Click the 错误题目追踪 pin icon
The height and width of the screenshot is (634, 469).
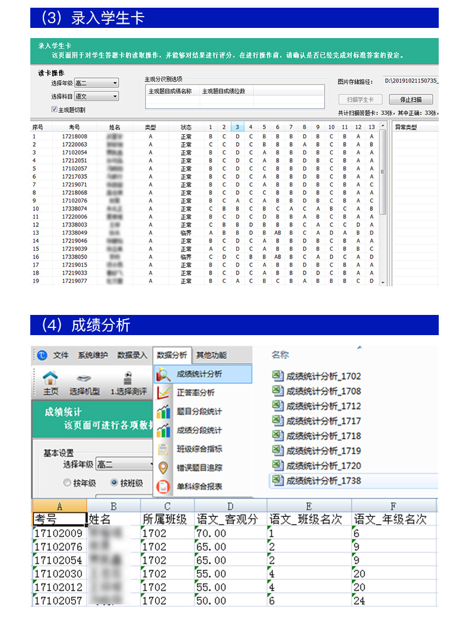click(163, 468)
